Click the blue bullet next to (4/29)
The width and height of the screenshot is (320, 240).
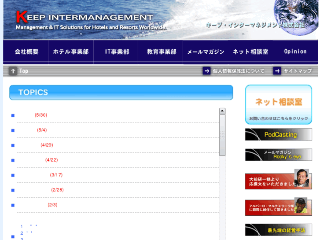click(x=13, y=145)
